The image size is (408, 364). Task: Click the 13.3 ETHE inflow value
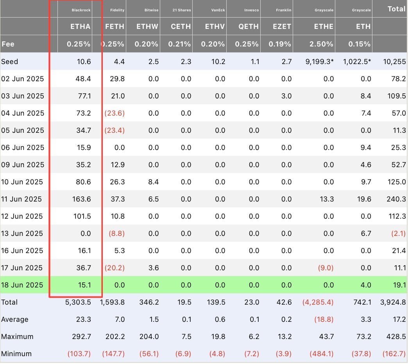click(327, 199)
